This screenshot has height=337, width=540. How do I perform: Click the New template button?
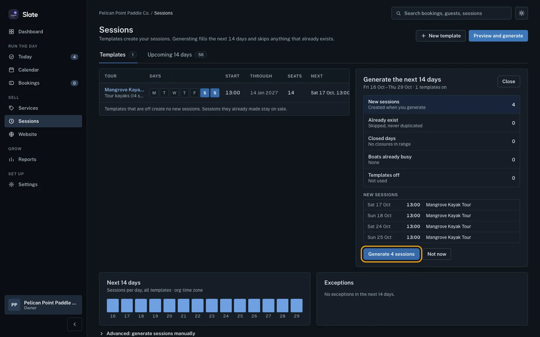(x=441, y=36)
